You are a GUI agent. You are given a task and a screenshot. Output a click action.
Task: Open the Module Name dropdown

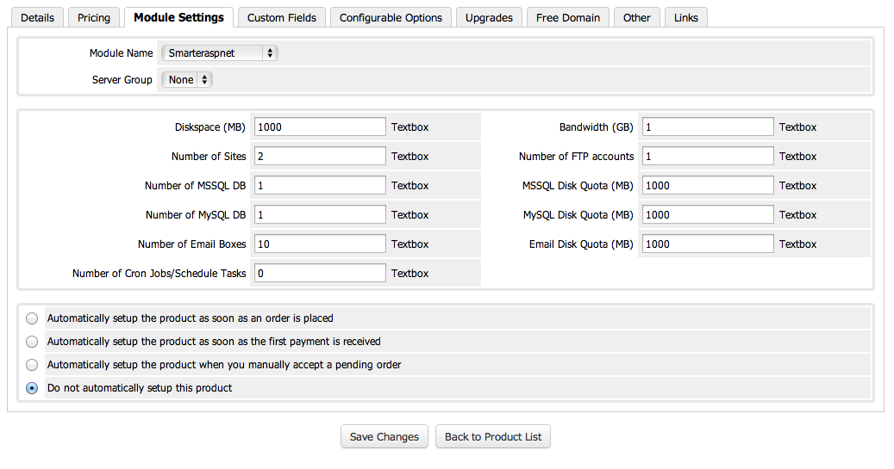[220, 53]
